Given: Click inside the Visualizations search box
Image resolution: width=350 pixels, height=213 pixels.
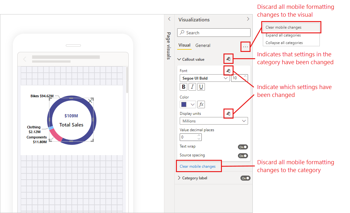Looking at the screenshot, I should tap(214, 32).
